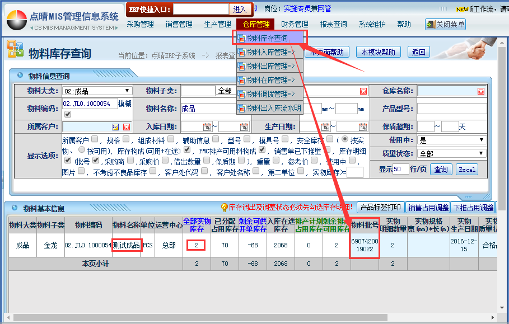The height and width of the screenshot is (324, 509).
Task: Enable the 规格 display option checkbox
Action: click(126, 139)
